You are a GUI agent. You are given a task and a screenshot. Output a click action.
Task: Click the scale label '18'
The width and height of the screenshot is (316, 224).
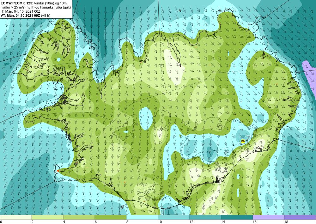pos(286,222)
